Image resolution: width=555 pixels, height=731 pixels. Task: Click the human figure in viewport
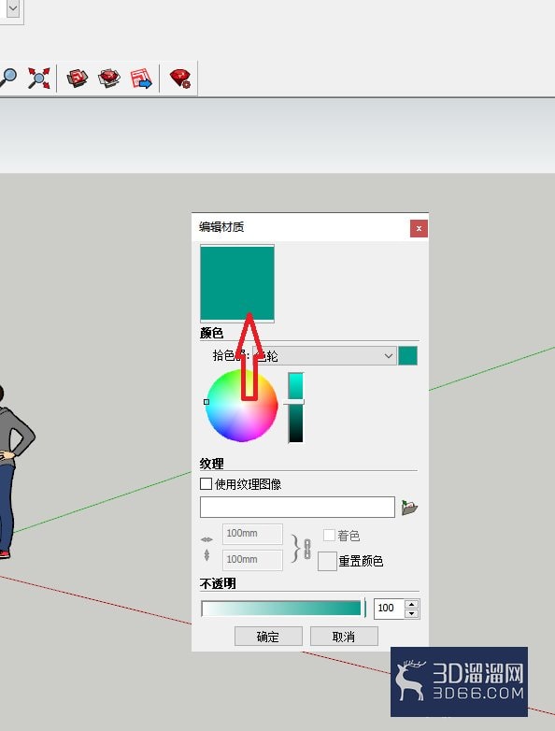click(x=11, y=471)
